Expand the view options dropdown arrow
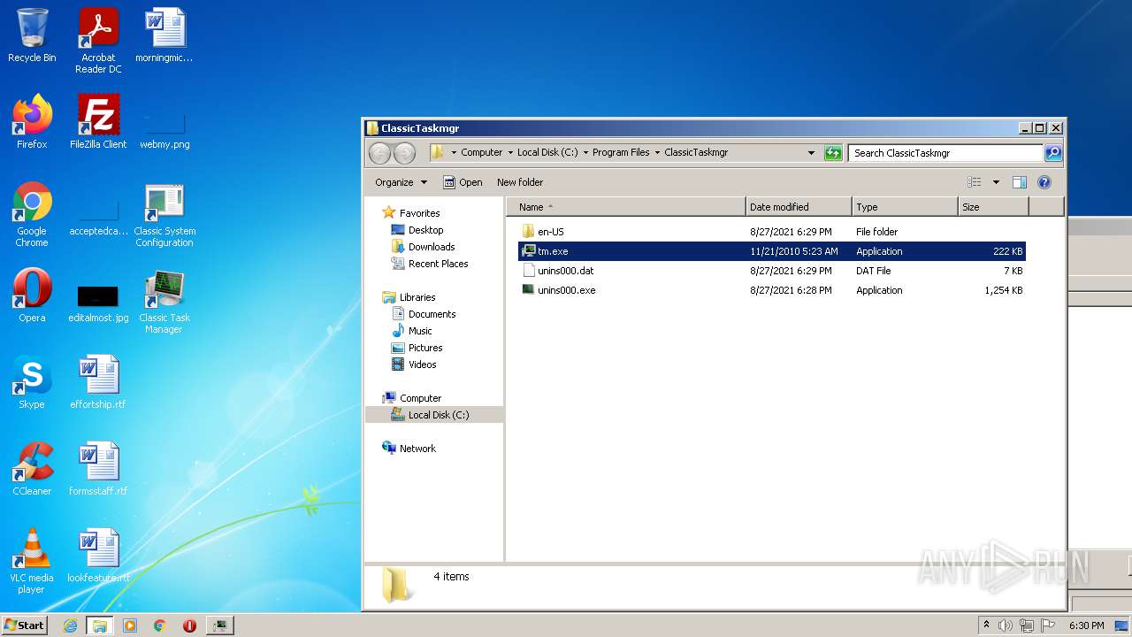The width and height of the screenshot is (1132, 637). [x=996, y=182]
